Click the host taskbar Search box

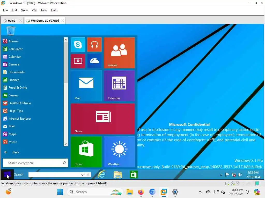[x=95, y=192]
